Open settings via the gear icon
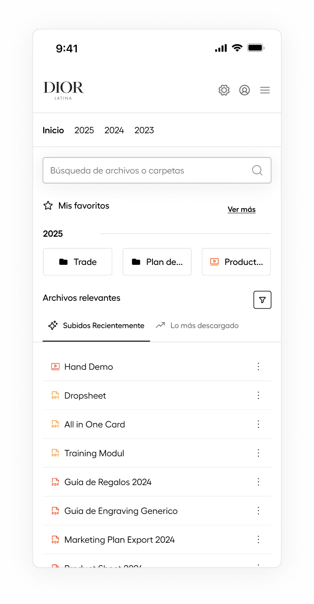Screen dimensions: 314x604 click(x=224, y=90)
